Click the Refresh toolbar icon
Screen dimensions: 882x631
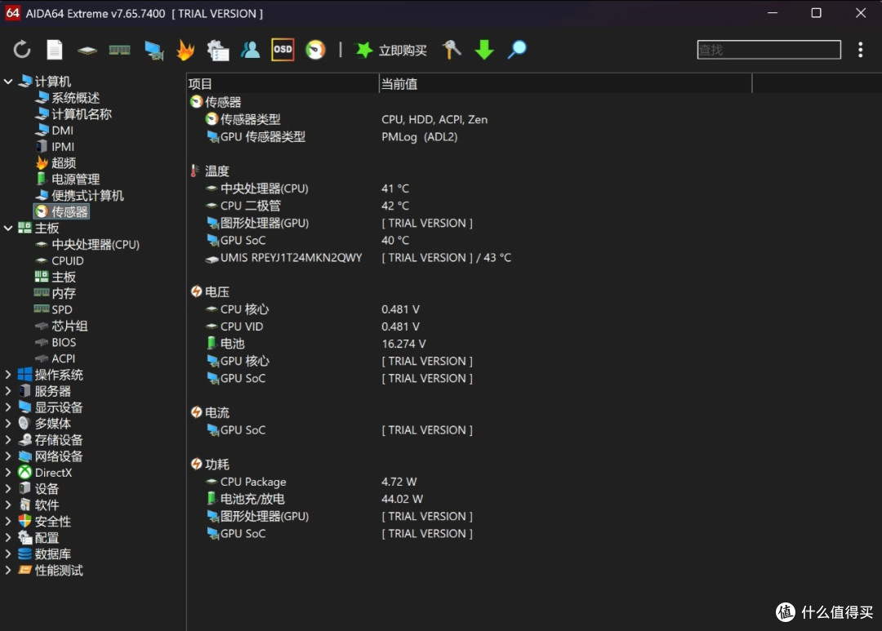(22, 50)
